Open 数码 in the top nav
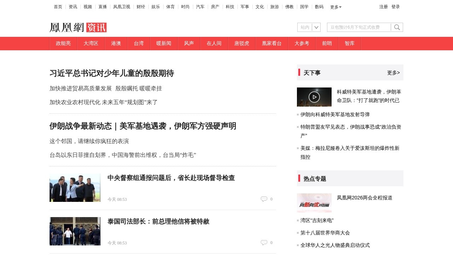 (x=319, y=7)
